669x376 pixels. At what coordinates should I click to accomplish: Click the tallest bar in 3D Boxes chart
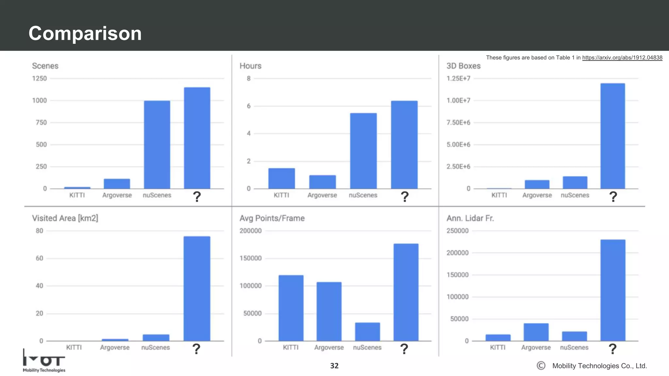[x=612, y=136]
